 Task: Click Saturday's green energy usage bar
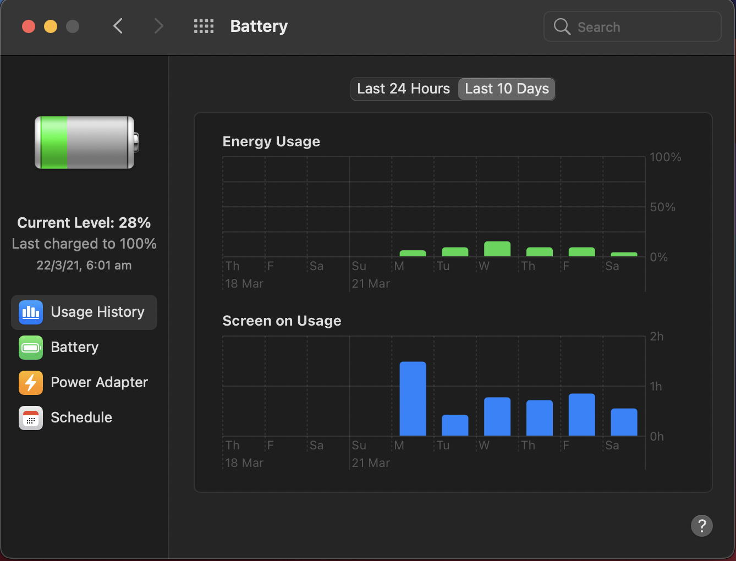click(x=624, y=255)
